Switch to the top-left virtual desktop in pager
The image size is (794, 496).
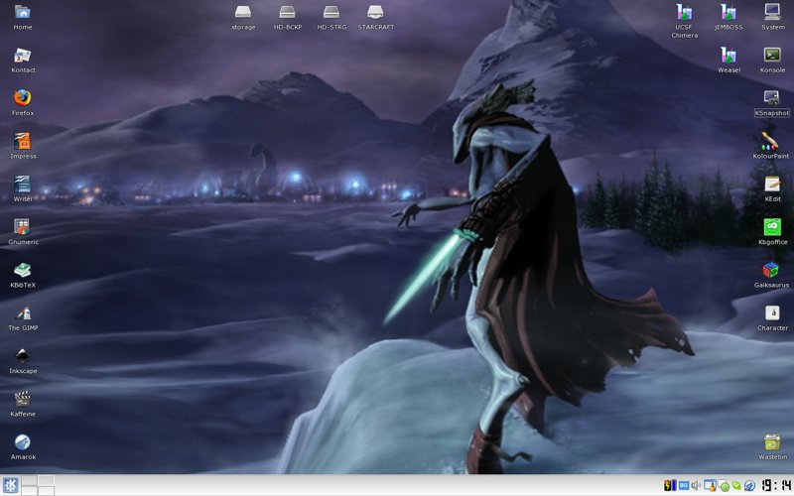[x=29, y=480]
